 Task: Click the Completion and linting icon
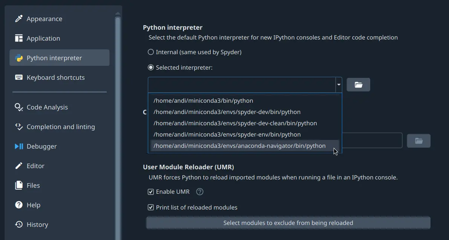pos(19,126)
